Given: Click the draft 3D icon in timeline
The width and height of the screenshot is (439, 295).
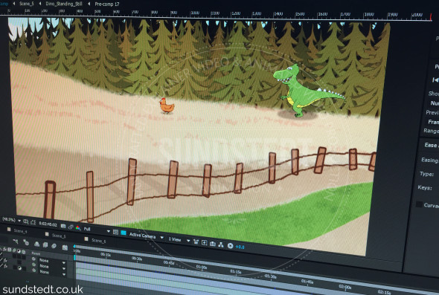Looking at the screenshot, I should tap(26, 242).
